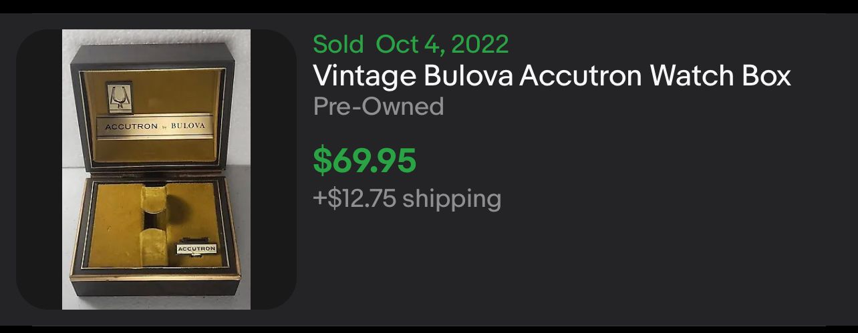858x333 pixels.
Task: Click the gold trim edge of the box base
Action: pyautogui.click(x=155, y=274)
